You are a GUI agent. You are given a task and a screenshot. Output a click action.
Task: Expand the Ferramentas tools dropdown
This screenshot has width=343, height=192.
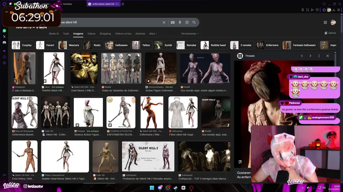coord(190,34)
